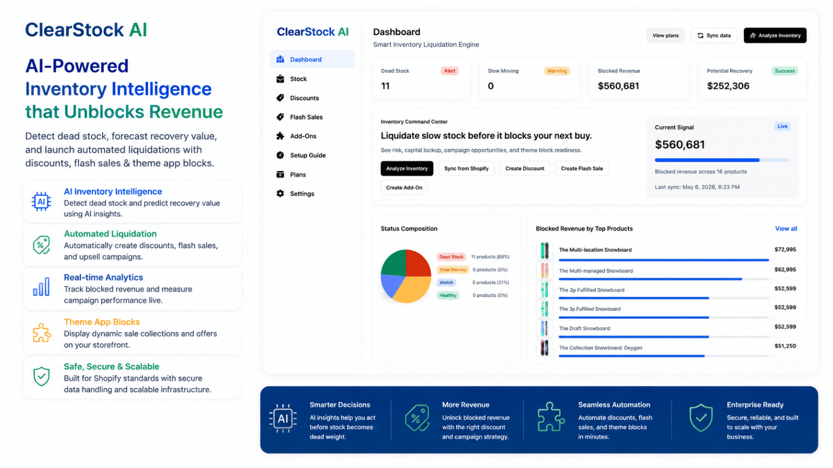Click the orange puzzle icon beside Theme App Blocks
Viewport: 833px width, 468px height.
click(x=42, y=333)
